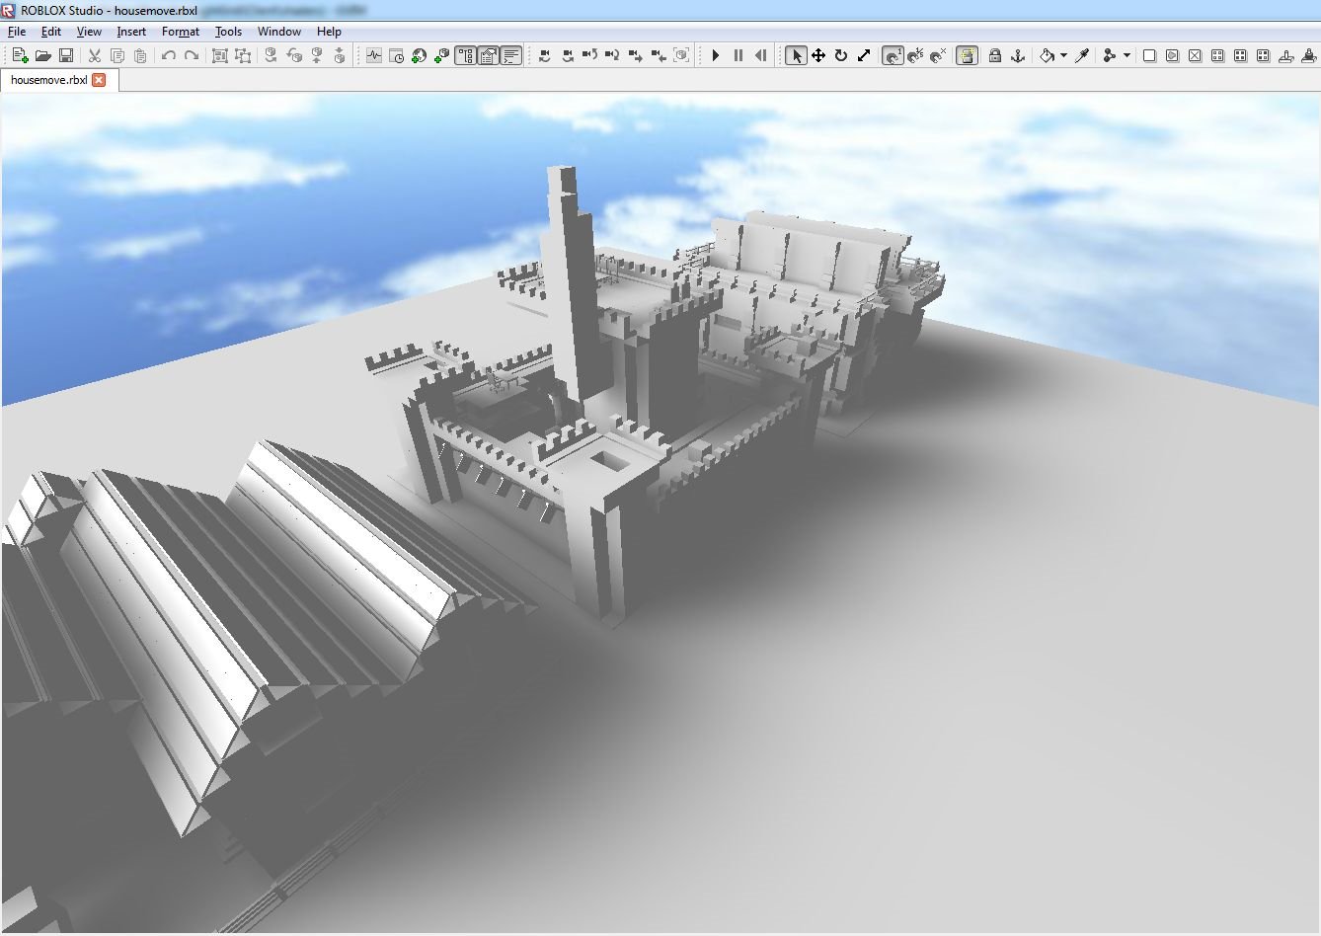Open the Help menu
Viewport: 1321px width, 936px height.
coord(329,32)
